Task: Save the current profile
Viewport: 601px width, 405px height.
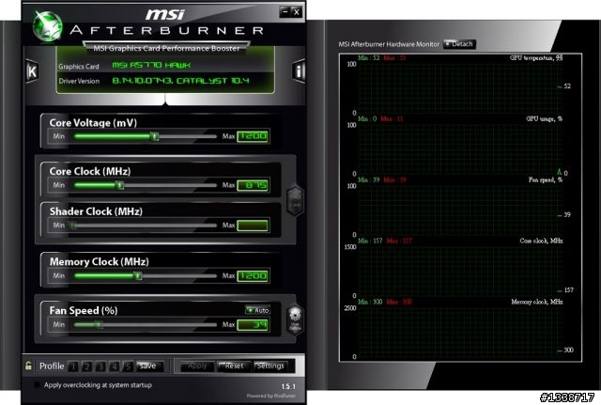Action: pos(150,366)
